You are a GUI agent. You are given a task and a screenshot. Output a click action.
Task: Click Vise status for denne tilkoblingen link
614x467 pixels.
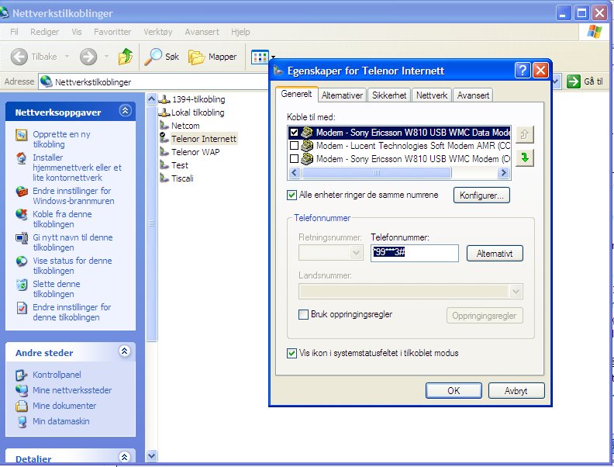coord(72,265)
